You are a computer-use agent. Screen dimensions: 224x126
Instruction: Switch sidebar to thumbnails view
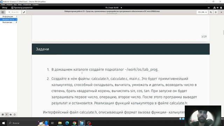(2, 114)
